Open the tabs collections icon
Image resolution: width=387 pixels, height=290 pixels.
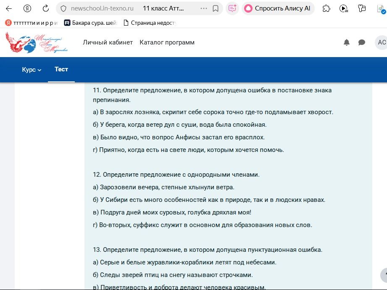coord(362,8)
